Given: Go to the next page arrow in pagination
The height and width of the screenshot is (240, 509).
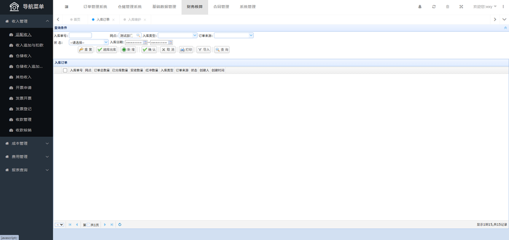Looking at the screenshot, I should pos(105,225).
